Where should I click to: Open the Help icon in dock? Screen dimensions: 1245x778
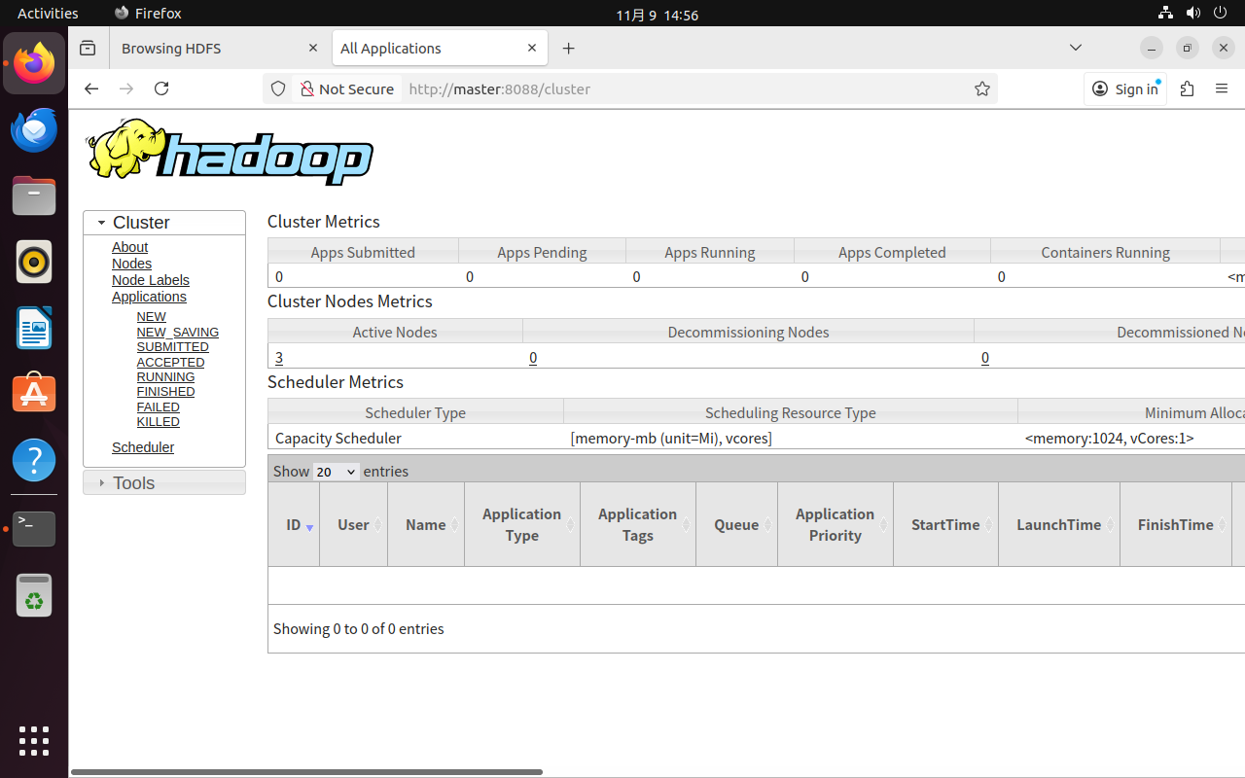pos(34,460)
